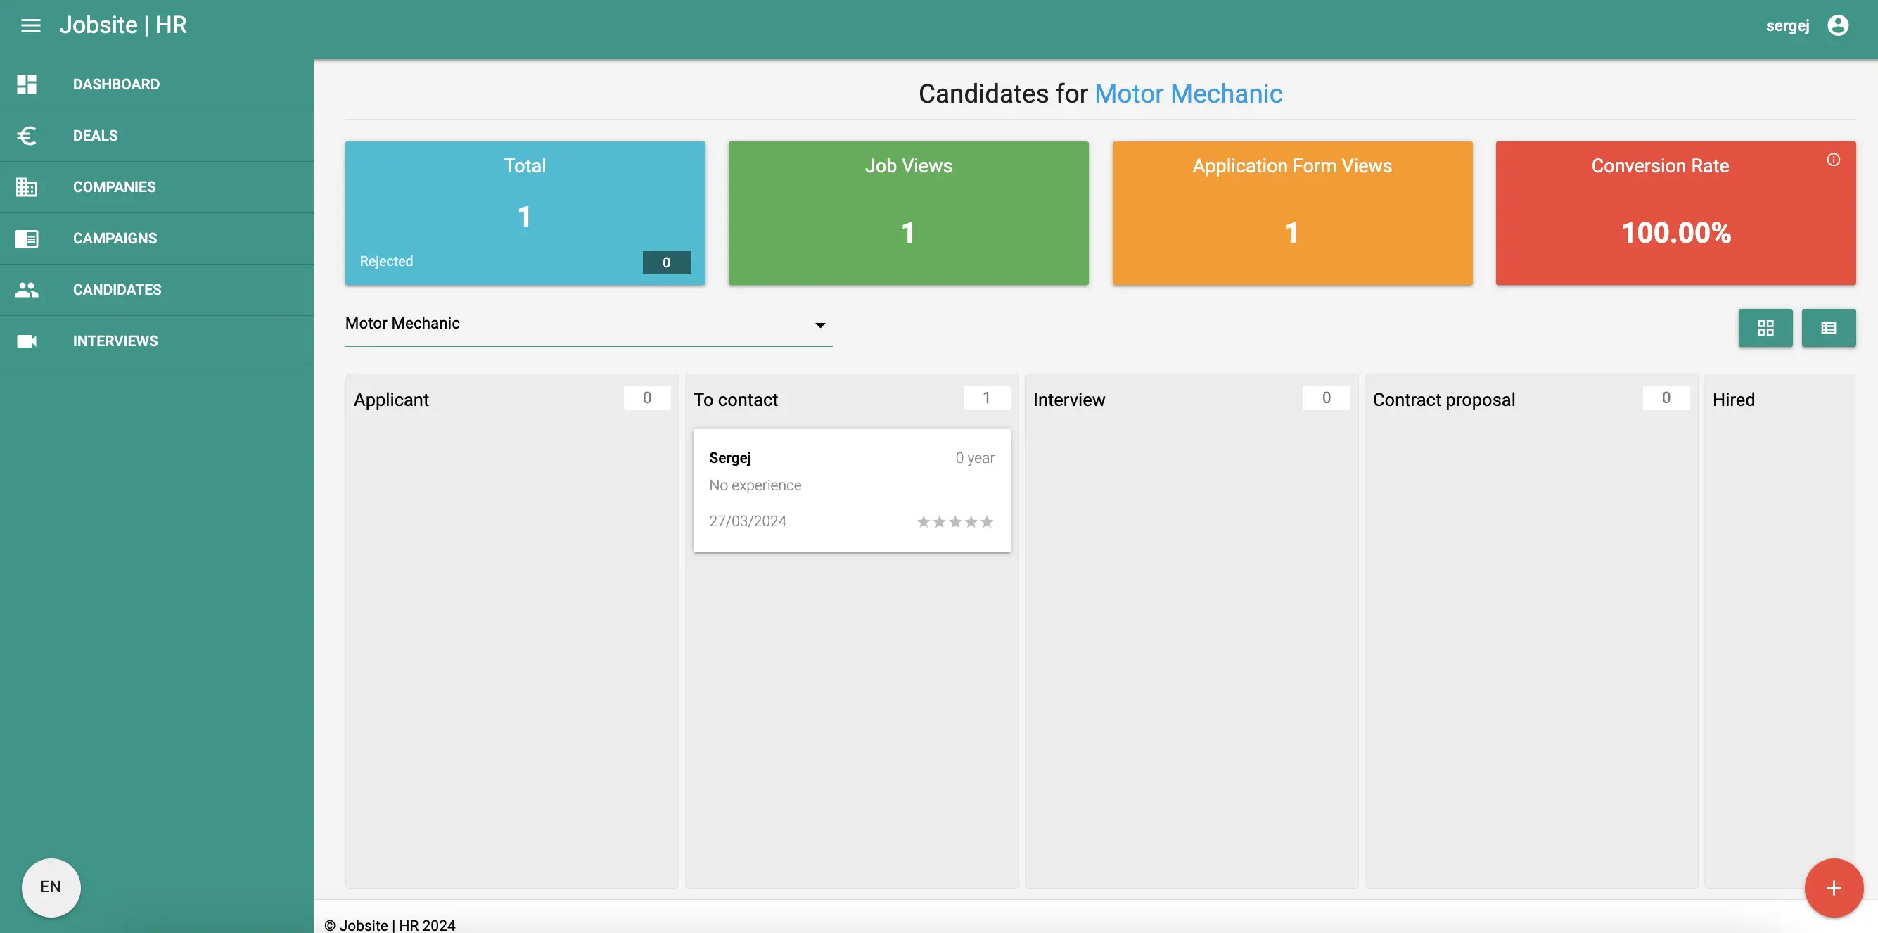Click the Motor Mechanic title link
1878x933 pixels.
1187,94
